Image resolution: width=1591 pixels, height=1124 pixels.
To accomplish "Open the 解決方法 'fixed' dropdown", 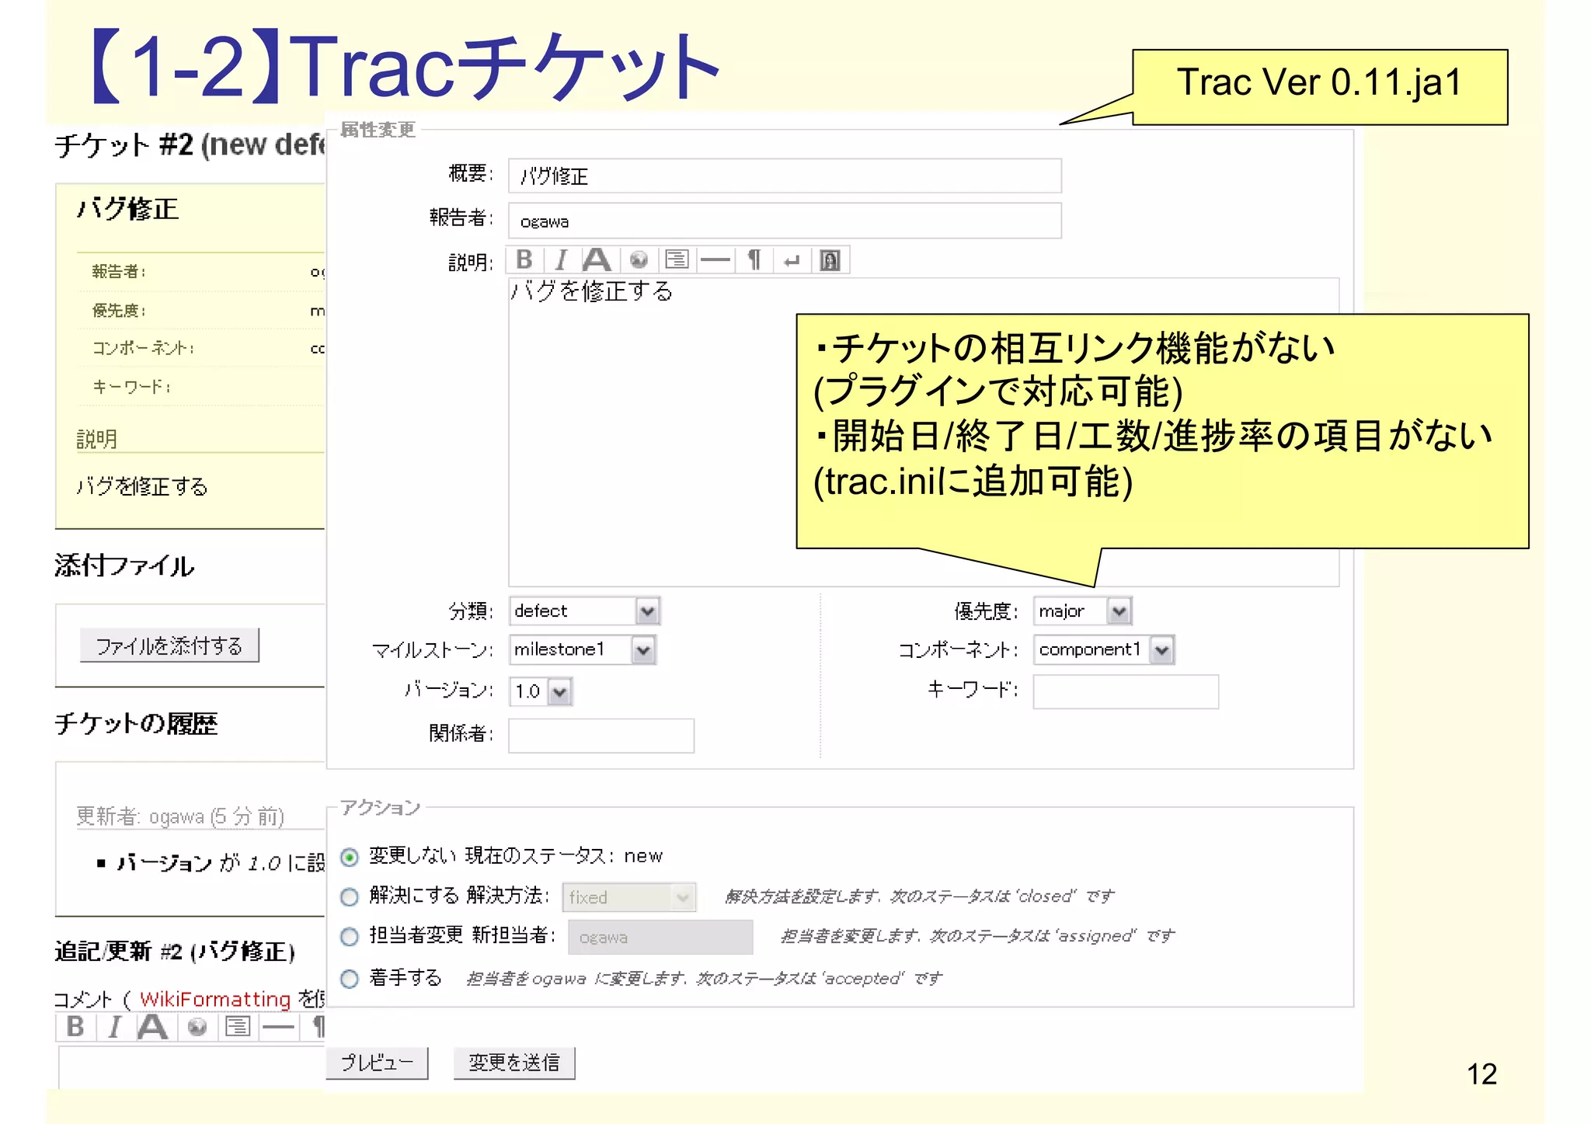I will click(x=628, y=897).
